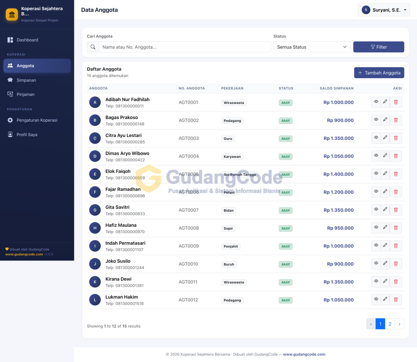Edit Hafiz Maulana's record via pencil icon
The height and width of the screenshot is (362, 417).
coord(385,228)
